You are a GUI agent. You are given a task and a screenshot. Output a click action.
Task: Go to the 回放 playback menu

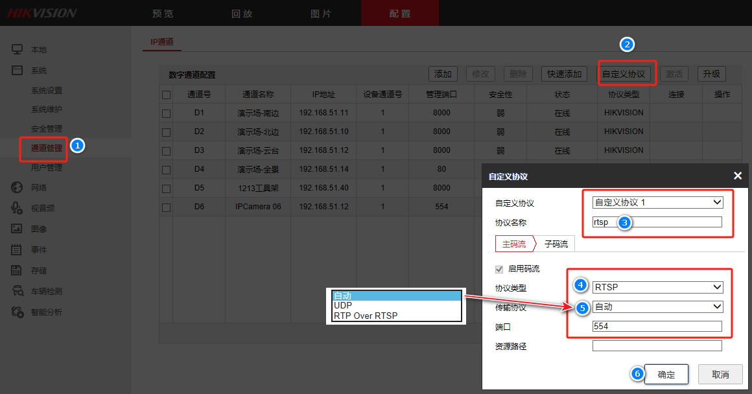[x=242, y=14]
